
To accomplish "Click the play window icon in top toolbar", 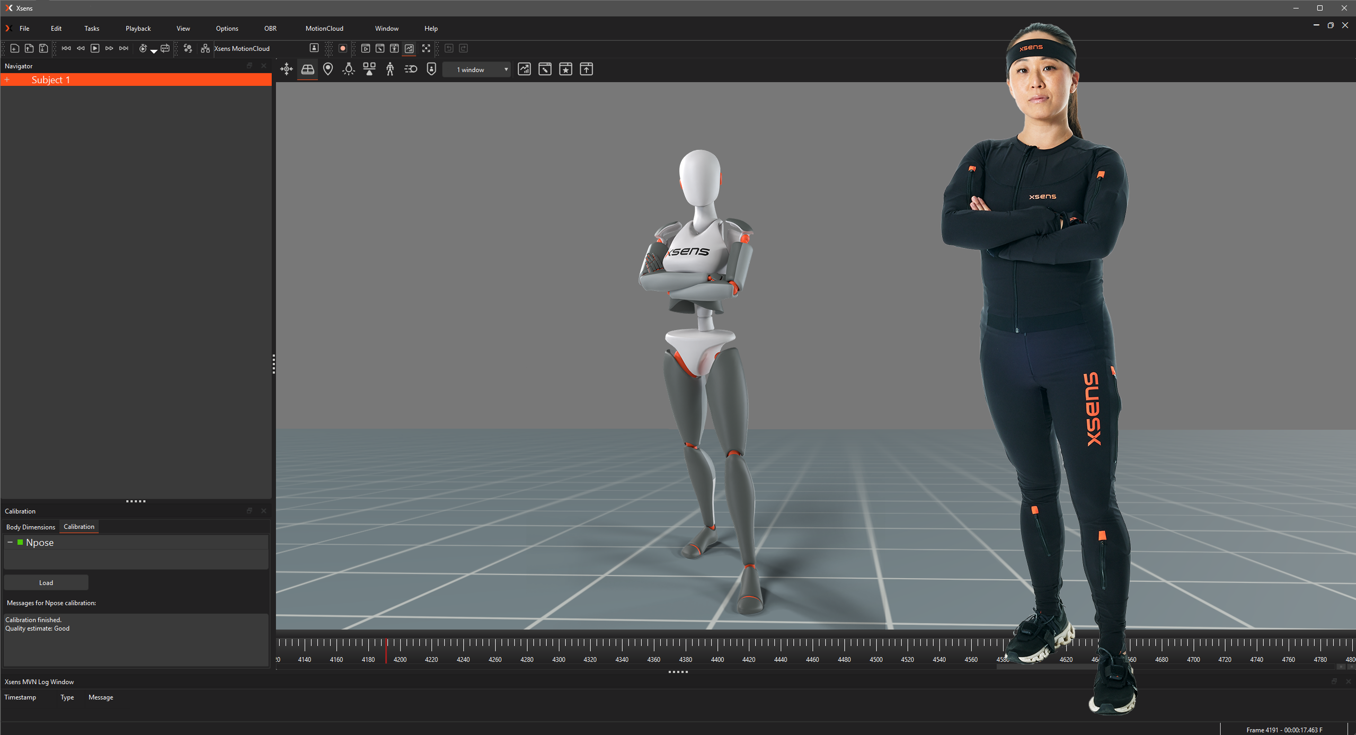I will (366, 48).
